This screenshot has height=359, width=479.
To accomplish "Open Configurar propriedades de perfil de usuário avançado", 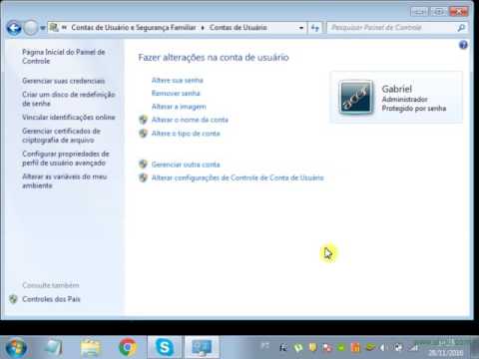I will [66, 159].
